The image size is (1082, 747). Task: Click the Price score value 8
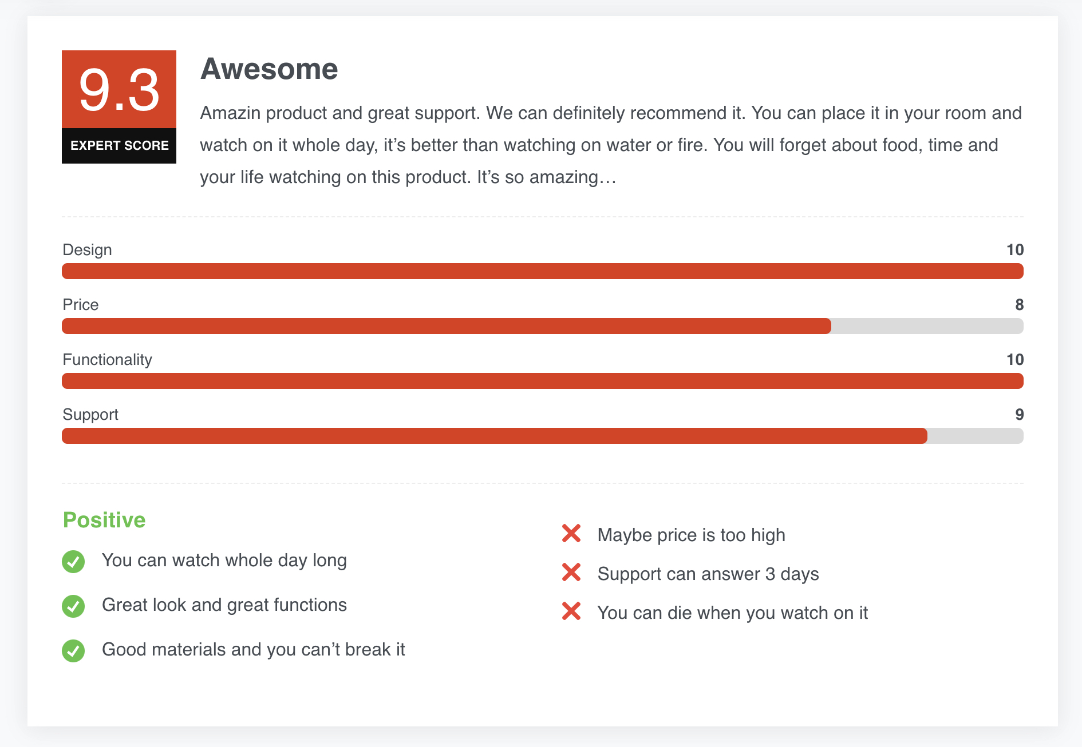pos(1019,305)
